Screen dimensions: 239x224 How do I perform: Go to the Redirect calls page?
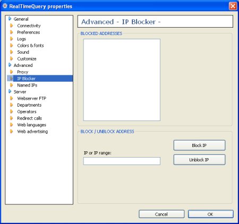coord(30,118)
